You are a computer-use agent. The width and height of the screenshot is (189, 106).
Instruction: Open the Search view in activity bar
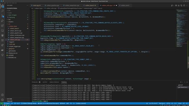point(2,11)
